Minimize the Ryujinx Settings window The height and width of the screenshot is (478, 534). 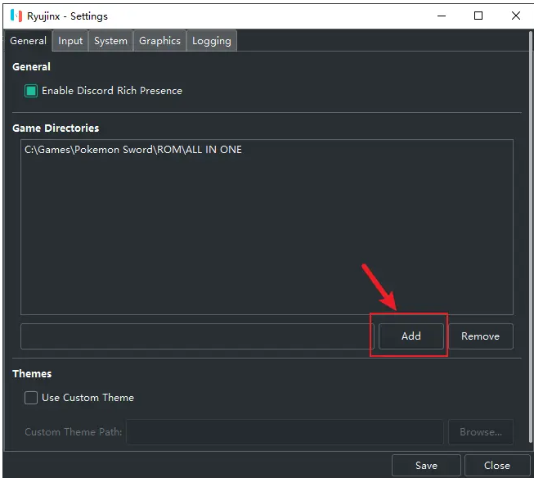442,16
